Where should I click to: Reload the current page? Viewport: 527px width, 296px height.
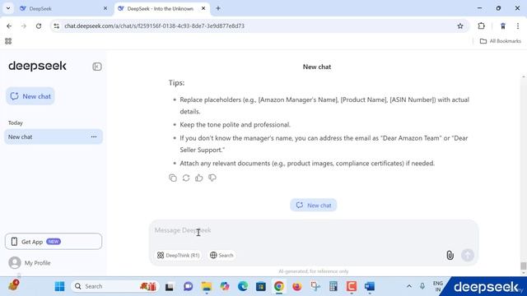click(39, 25)
